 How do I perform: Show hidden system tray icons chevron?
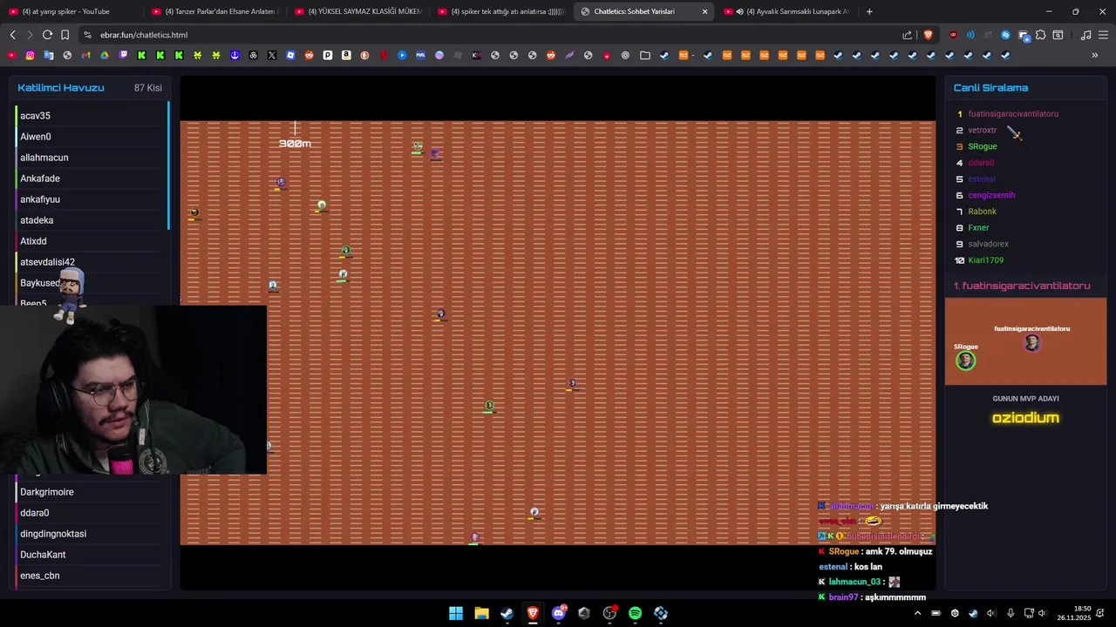point(917,613)
